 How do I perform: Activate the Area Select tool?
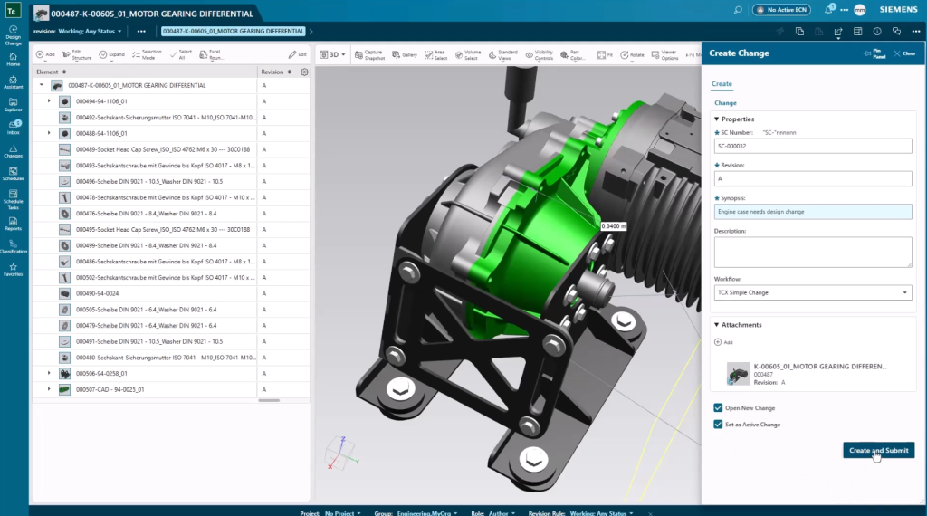point(435,55)
